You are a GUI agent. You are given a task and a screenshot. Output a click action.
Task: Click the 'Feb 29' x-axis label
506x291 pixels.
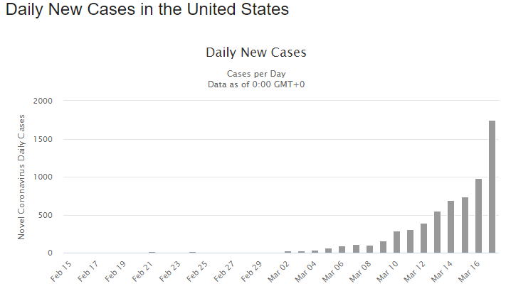[x=253, y=273]
